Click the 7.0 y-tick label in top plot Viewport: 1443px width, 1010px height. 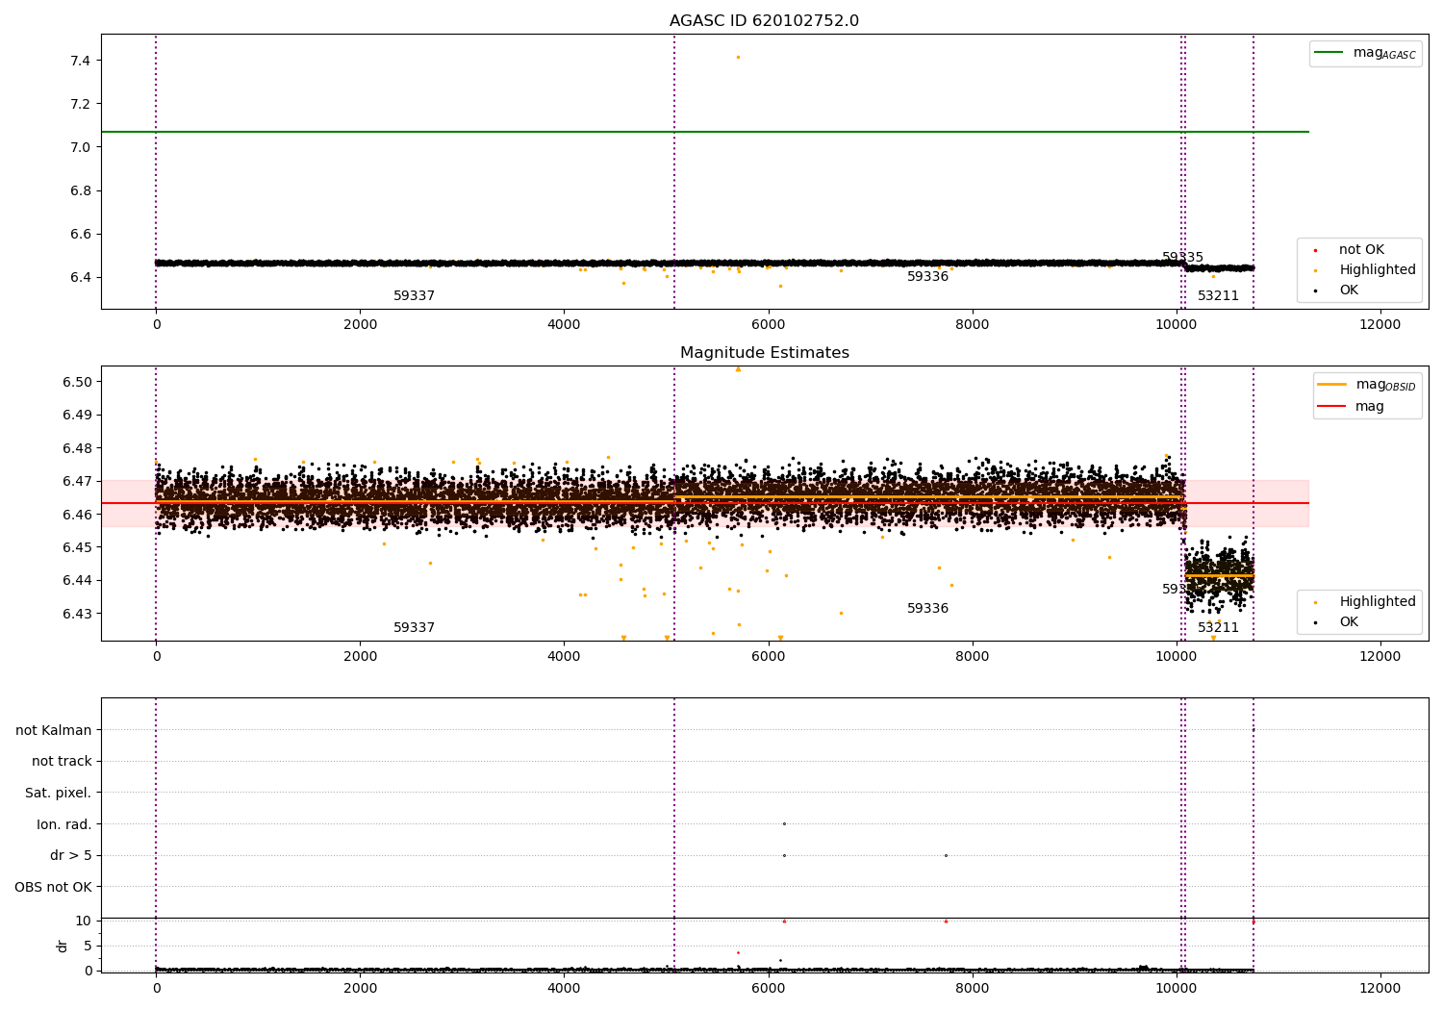[x=80, y=147]
